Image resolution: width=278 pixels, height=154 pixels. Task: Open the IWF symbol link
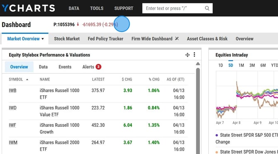click(12, 125)
